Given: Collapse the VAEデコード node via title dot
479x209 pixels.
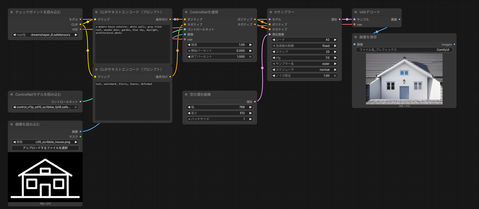Looking at the screenshot, I should [x=356, y=12].
